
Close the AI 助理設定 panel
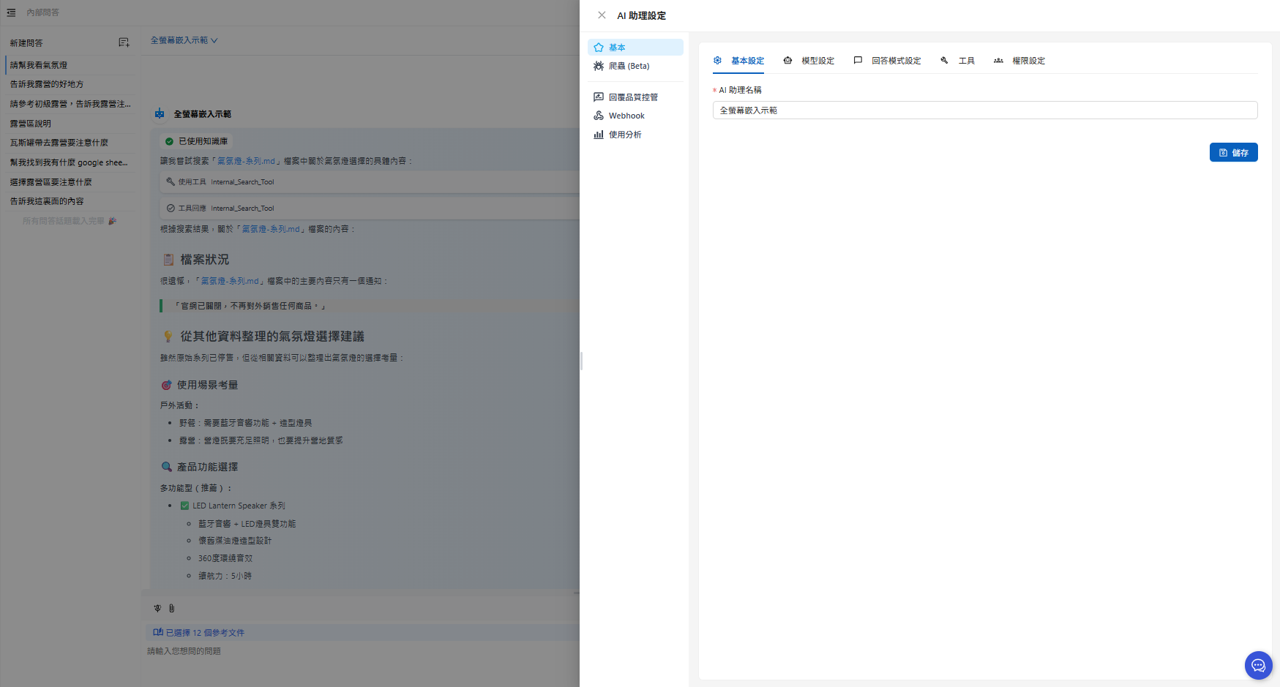click(x=602, y=15)
